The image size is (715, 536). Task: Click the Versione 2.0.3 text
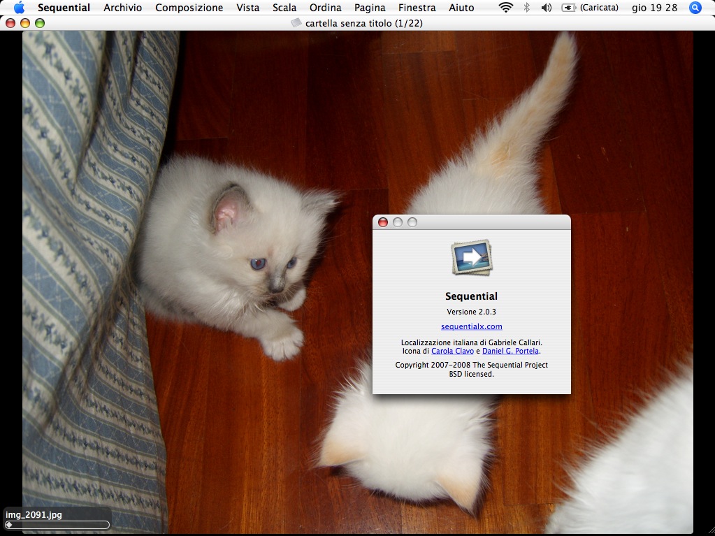tap(472, 312)
